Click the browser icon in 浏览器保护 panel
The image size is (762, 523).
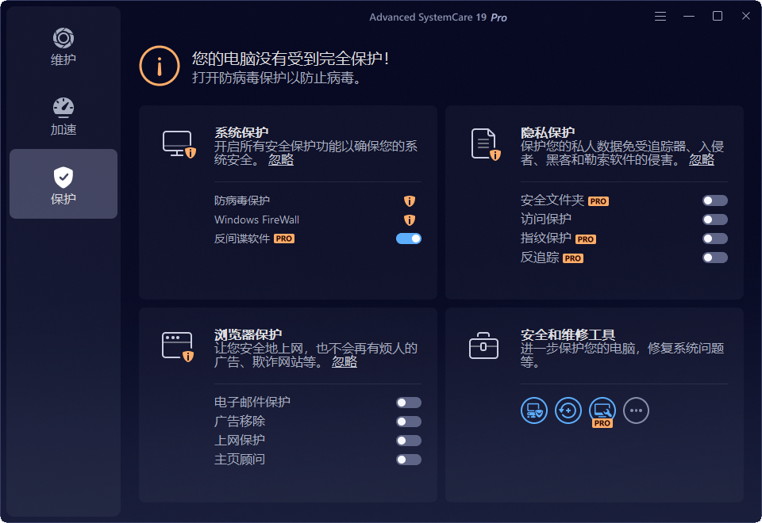(178, 347)
